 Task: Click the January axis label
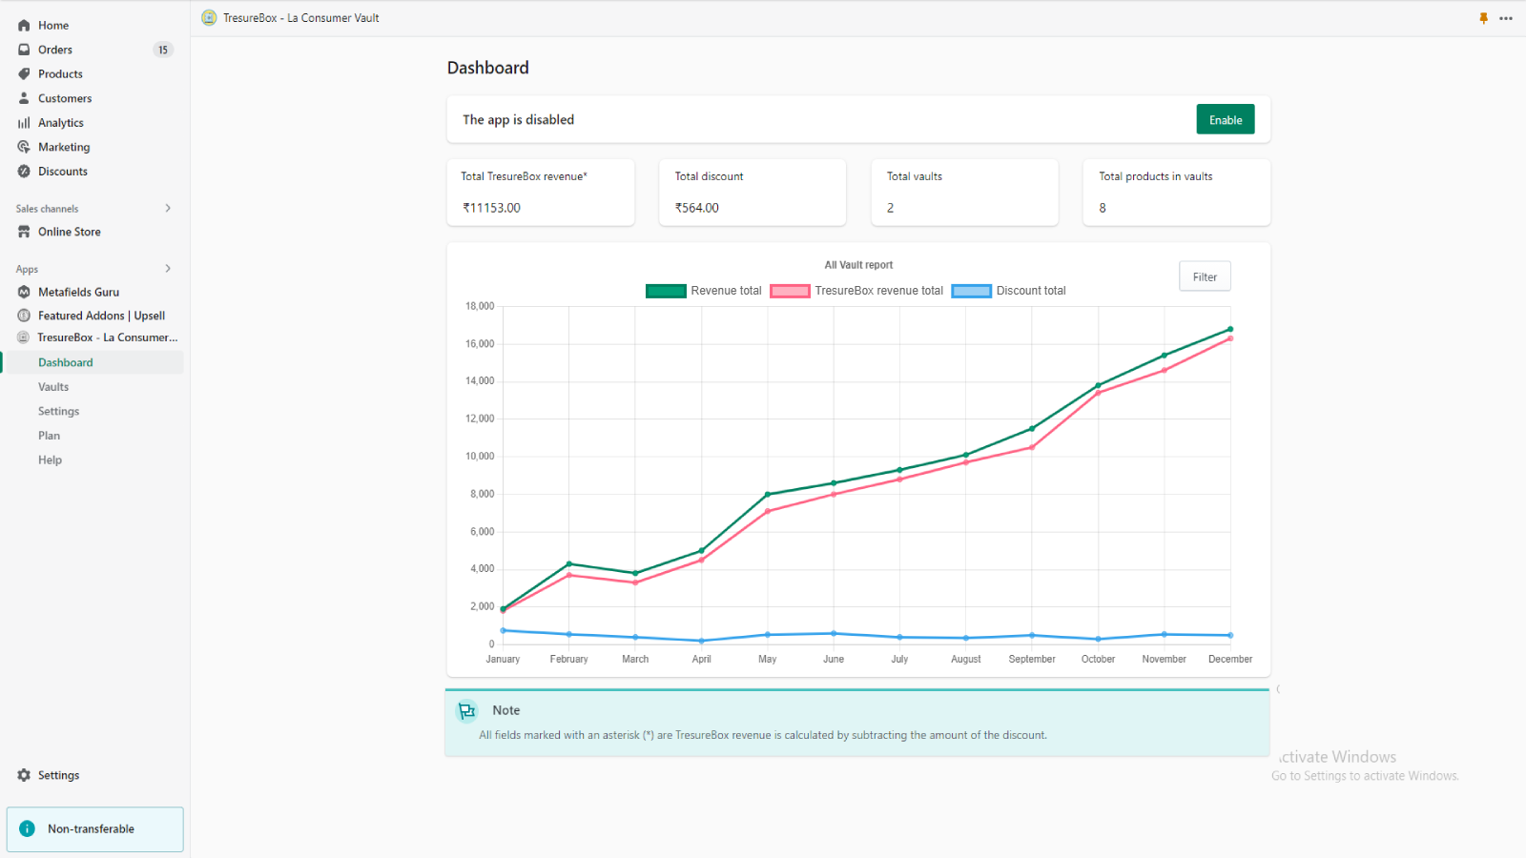click(503, 660)
